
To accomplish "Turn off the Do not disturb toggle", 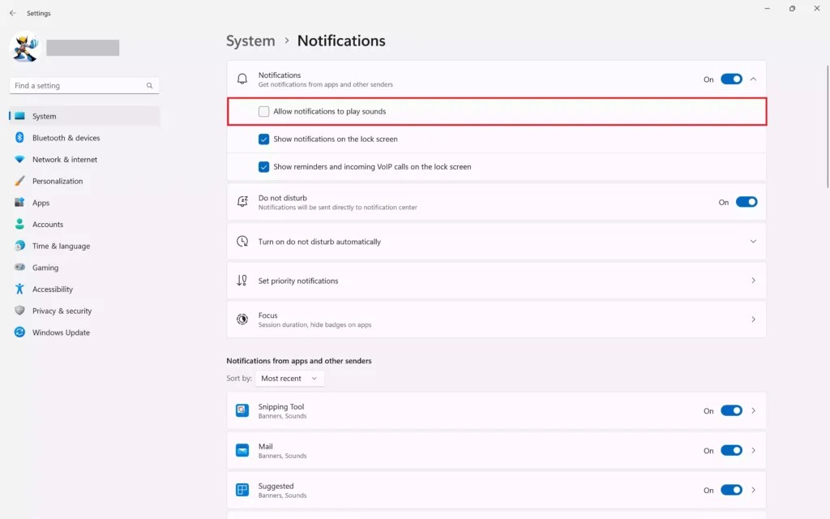I will (747, 202).
